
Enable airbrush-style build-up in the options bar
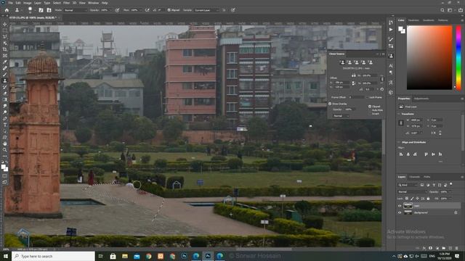coord(147,10)
